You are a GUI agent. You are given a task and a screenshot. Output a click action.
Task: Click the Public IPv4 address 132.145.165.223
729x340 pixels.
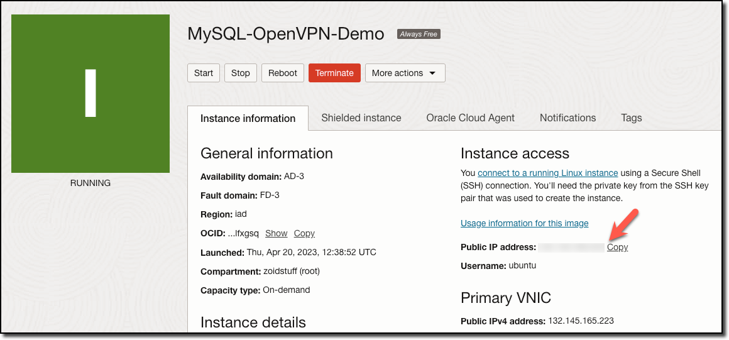click(581, 321)
